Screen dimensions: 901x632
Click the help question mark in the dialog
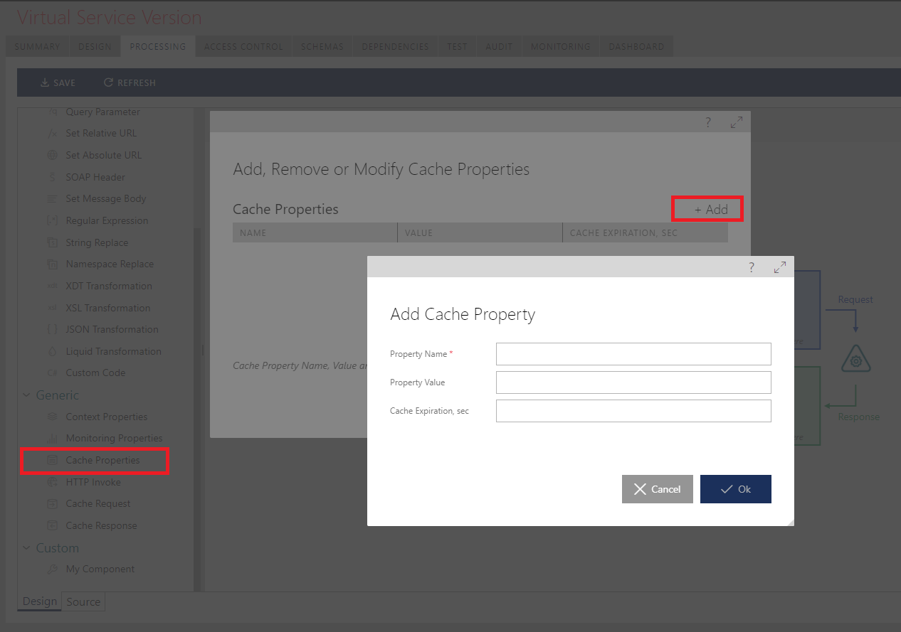[751, 267]
